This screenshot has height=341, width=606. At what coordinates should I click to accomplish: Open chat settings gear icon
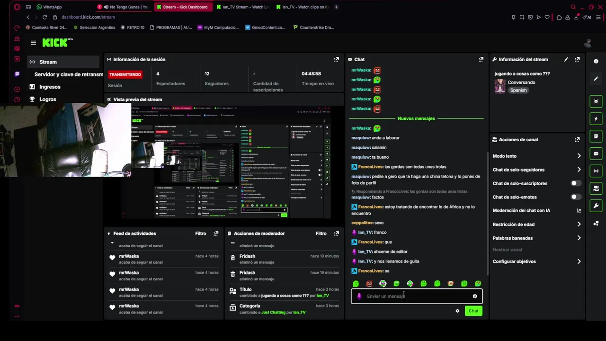(x=457, y=311)
